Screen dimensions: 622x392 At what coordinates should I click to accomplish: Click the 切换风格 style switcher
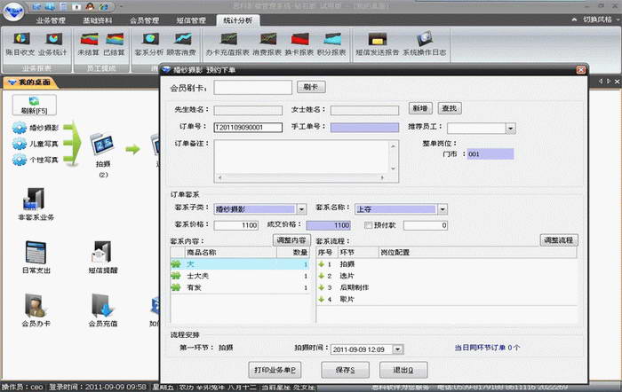[x=597, y=20]
